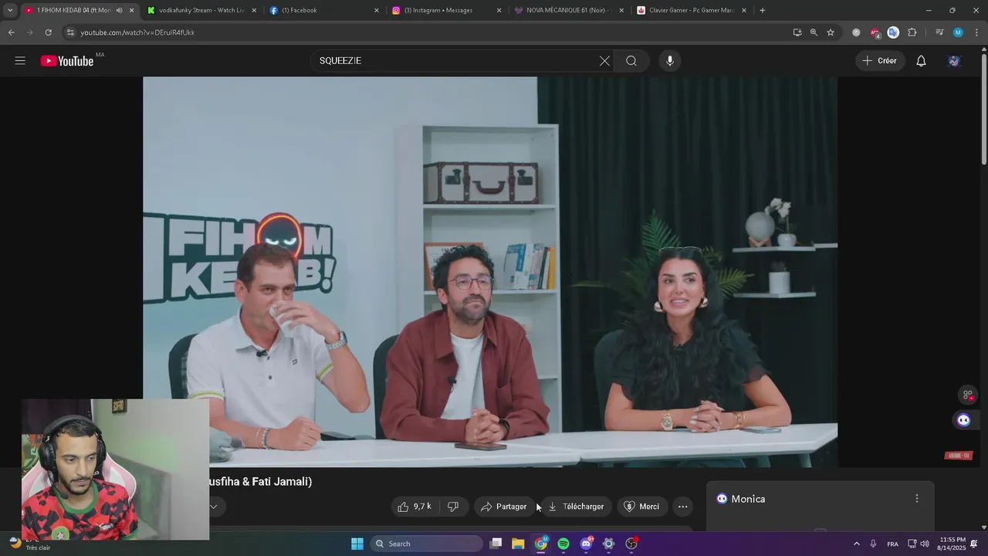Switch to vodkafunky Stream tab
Viewport: 988px width, 556px height.
coord(201,10)
